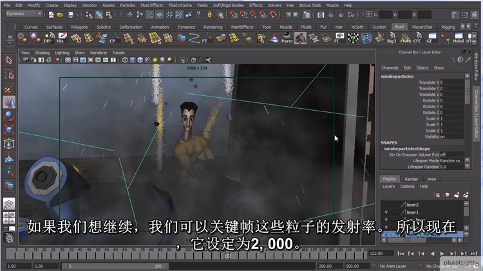
Task: Switch to the Brad shelf tab
Action: pyautogui.click(x=399, y=27)
